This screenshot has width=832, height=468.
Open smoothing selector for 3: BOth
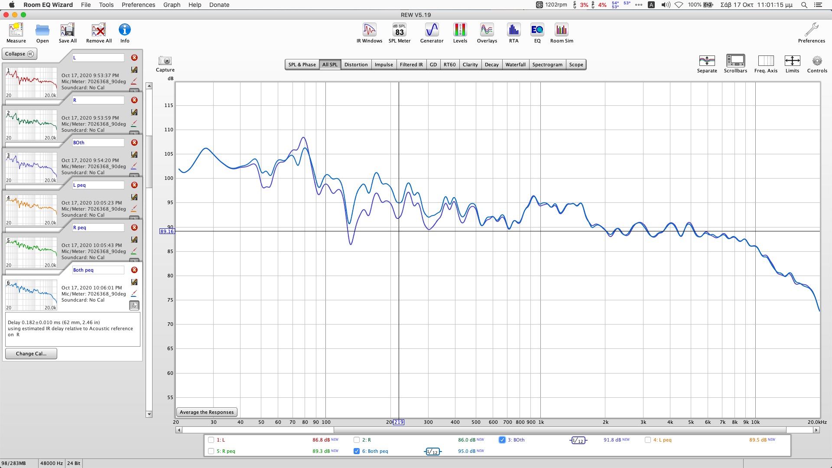tap(578, 440)
